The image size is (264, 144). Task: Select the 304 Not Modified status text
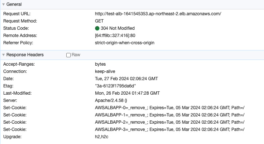pyautogui.click(x=118, y=28)
